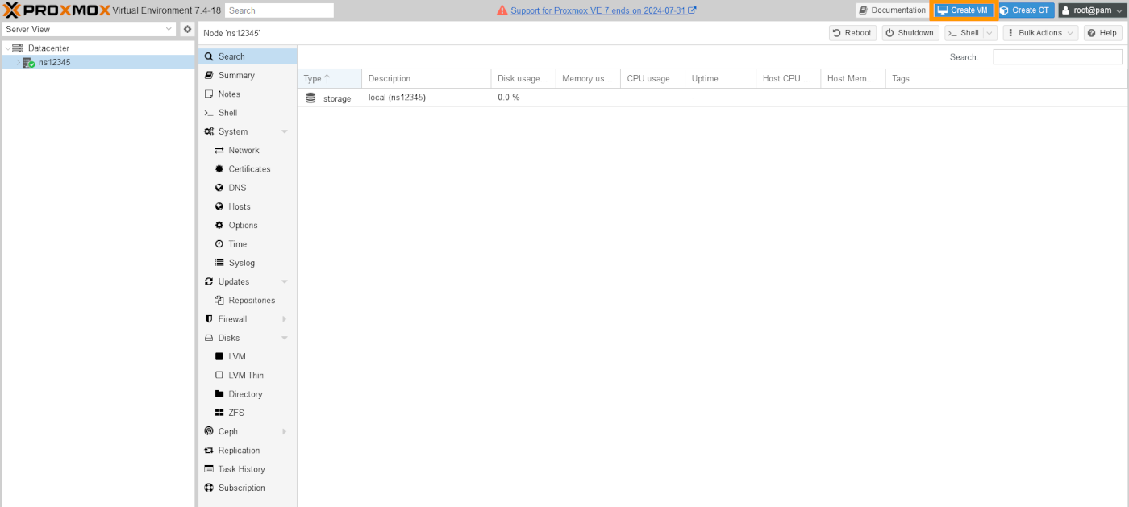Sort by the Type column header
1129x507 pixels.
click(x=313, y=78)
